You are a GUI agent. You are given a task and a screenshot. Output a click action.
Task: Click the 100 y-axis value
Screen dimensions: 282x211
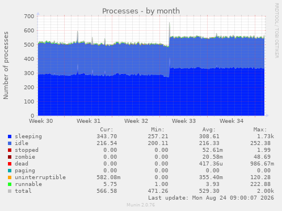point(29,102)
